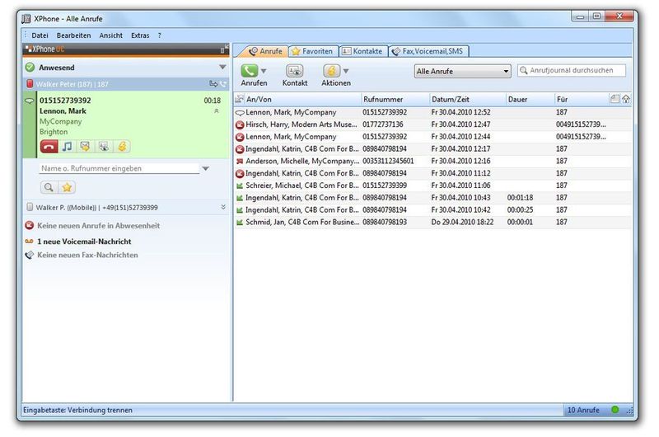This screenshot has height=437, width=659.
Task: Click the green status dot in status bar
Action: [x=615, y=409]
